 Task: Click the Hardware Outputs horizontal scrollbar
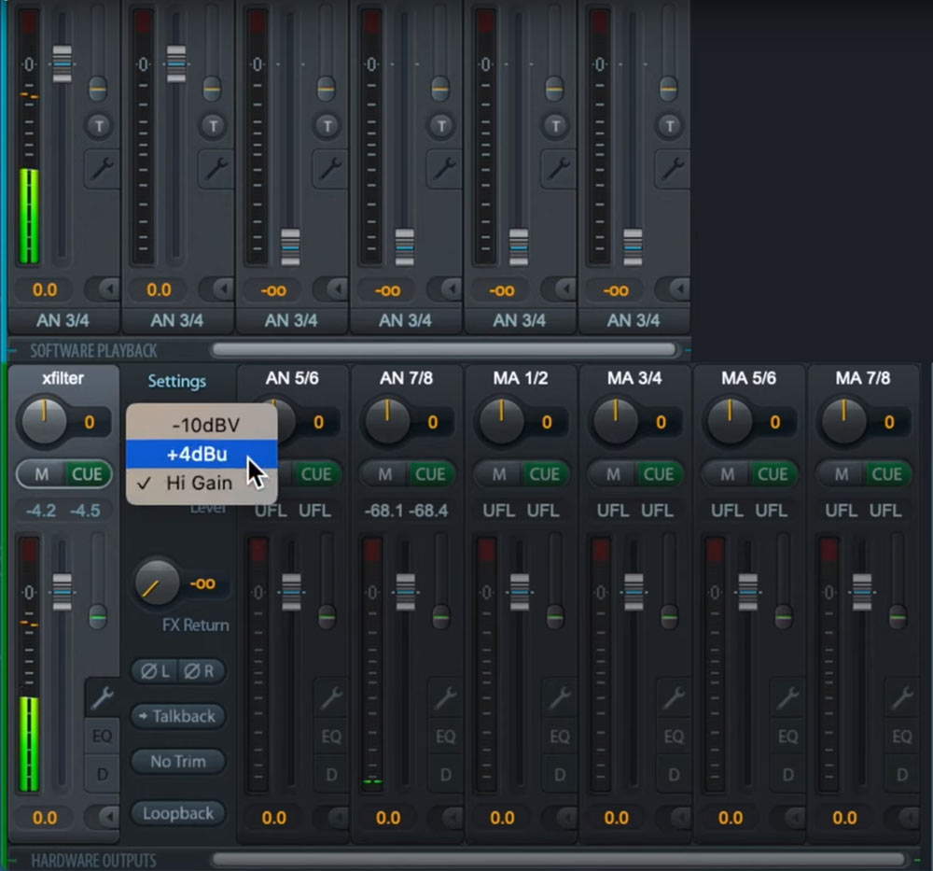click(x=558, y=859)
